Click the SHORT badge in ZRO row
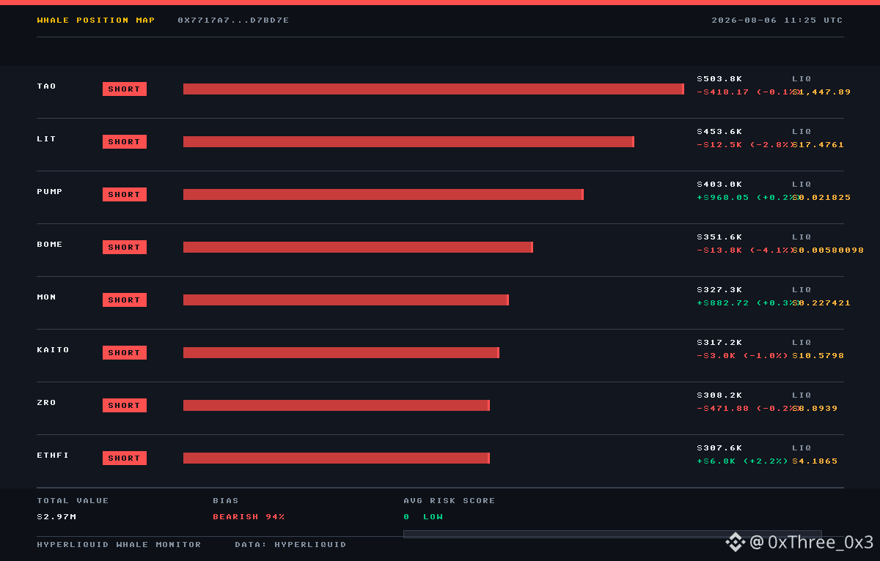Image resolution: width=880 pixels, height=561 pixels. click(x=125, y=406)
